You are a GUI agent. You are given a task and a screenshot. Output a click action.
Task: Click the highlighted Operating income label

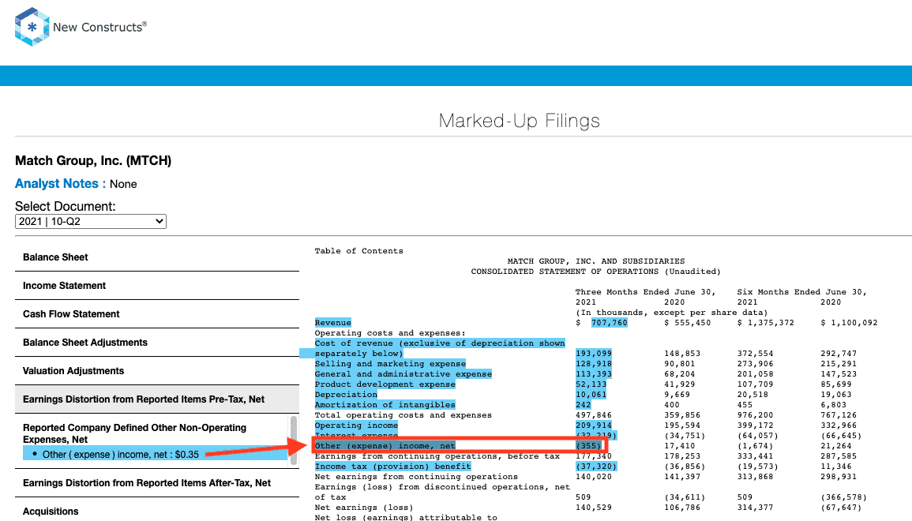[x=357, y=425]
